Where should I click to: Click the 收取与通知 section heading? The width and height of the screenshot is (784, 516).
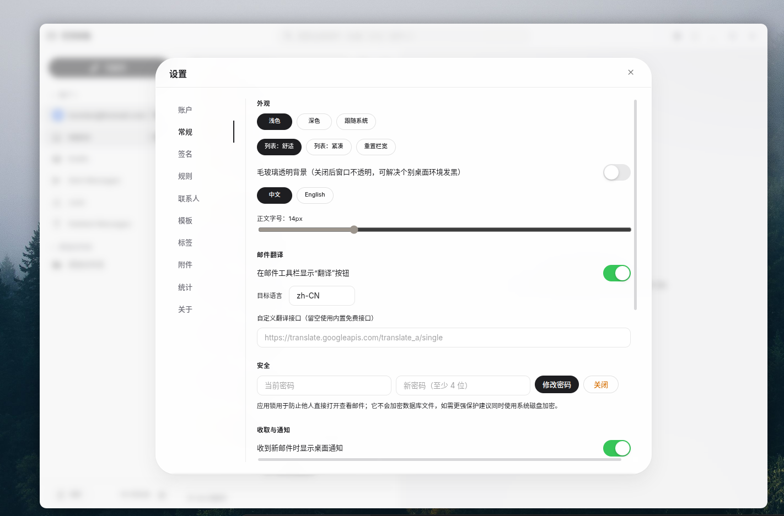point(273,430)
